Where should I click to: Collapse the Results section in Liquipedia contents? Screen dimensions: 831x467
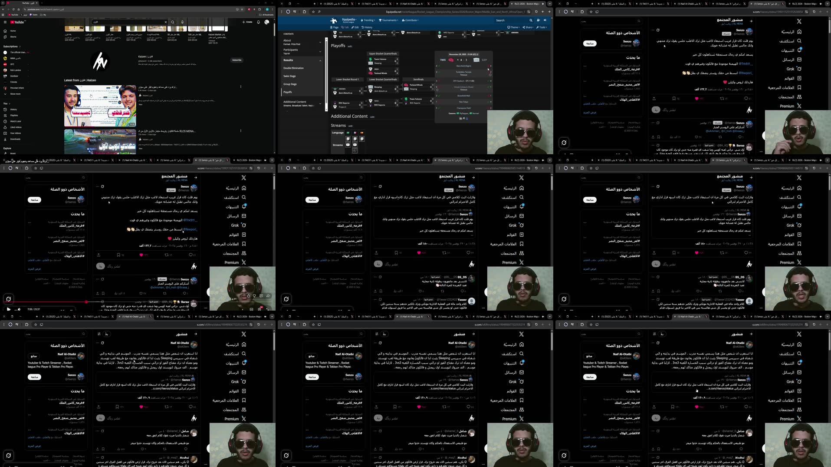point(321,60)
